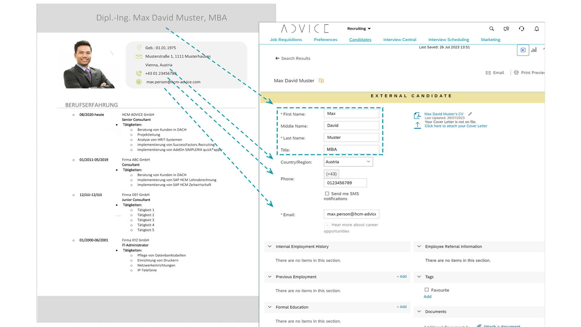Switch to the Job Requisitions tab
The image size is (581, 327).
tap(286, 40)
